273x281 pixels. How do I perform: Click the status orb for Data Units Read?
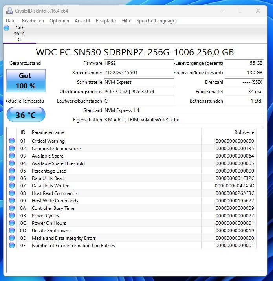tap(12, 178)
